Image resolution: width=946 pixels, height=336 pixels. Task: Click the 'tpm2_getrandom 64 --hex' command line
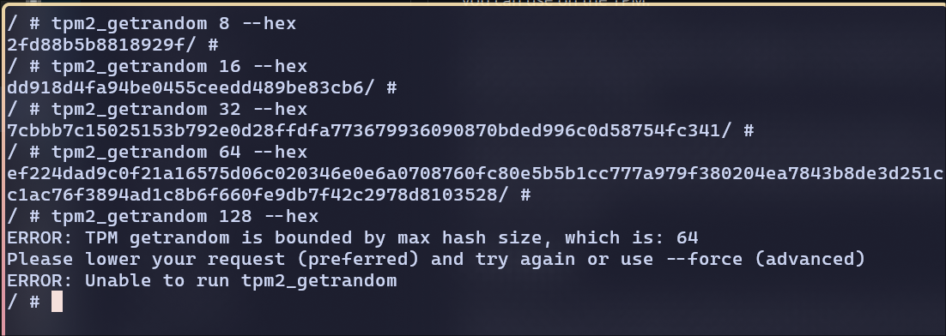click(157, 152)
